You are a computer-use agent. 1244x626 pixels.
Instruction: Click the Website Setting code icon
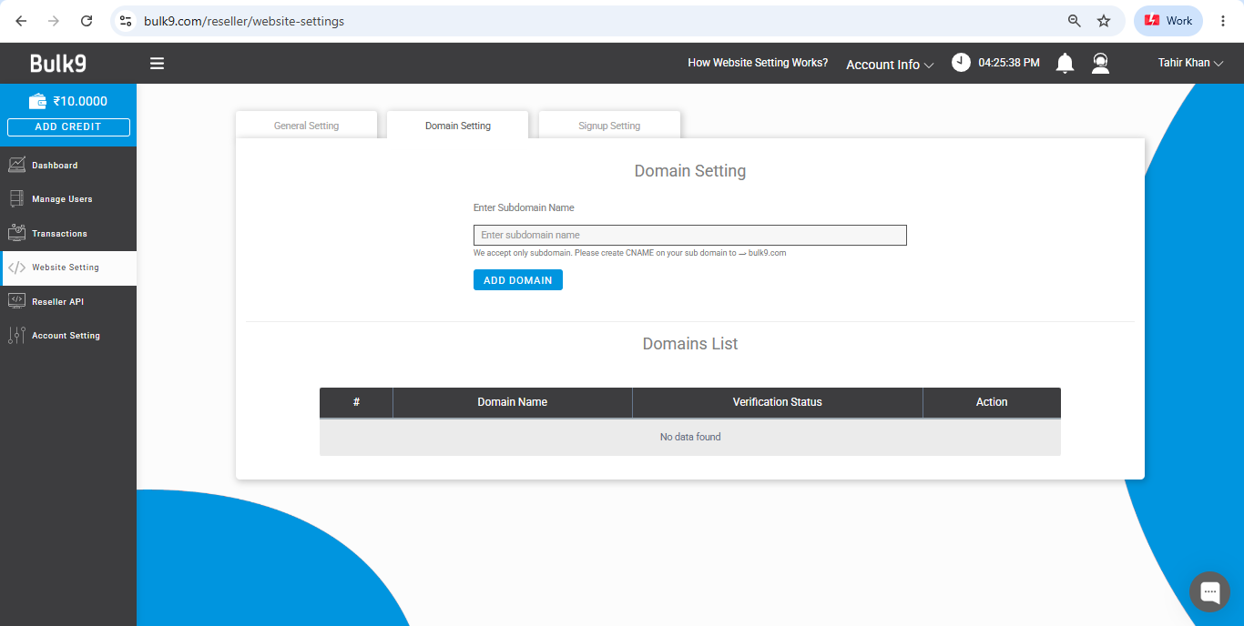pos(16,268)
